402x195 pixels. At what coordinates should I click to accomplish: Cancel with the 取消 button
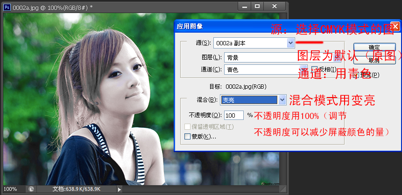pos(374,60)
